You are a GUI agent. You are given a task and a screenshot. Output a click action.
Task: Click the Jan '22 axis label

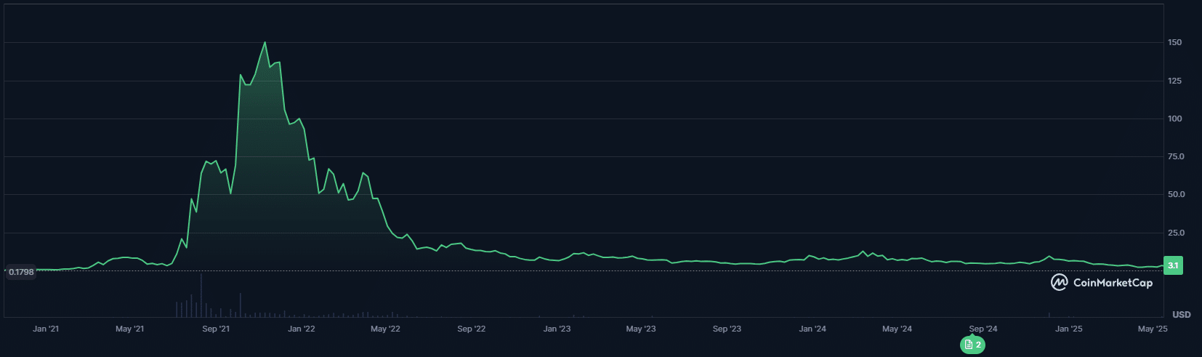pos(302,329)
